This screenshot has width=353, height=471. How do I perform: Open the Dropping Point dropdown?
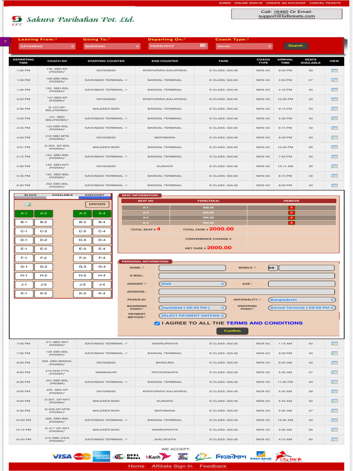(302, 308)
